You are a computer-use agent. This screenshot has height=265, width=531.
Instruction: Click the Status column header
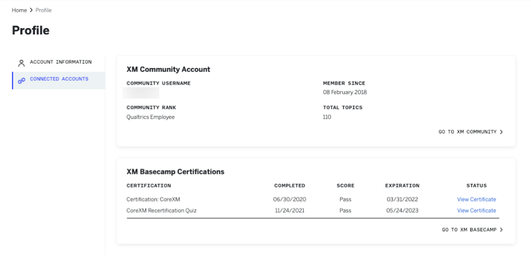pos(477,186)
